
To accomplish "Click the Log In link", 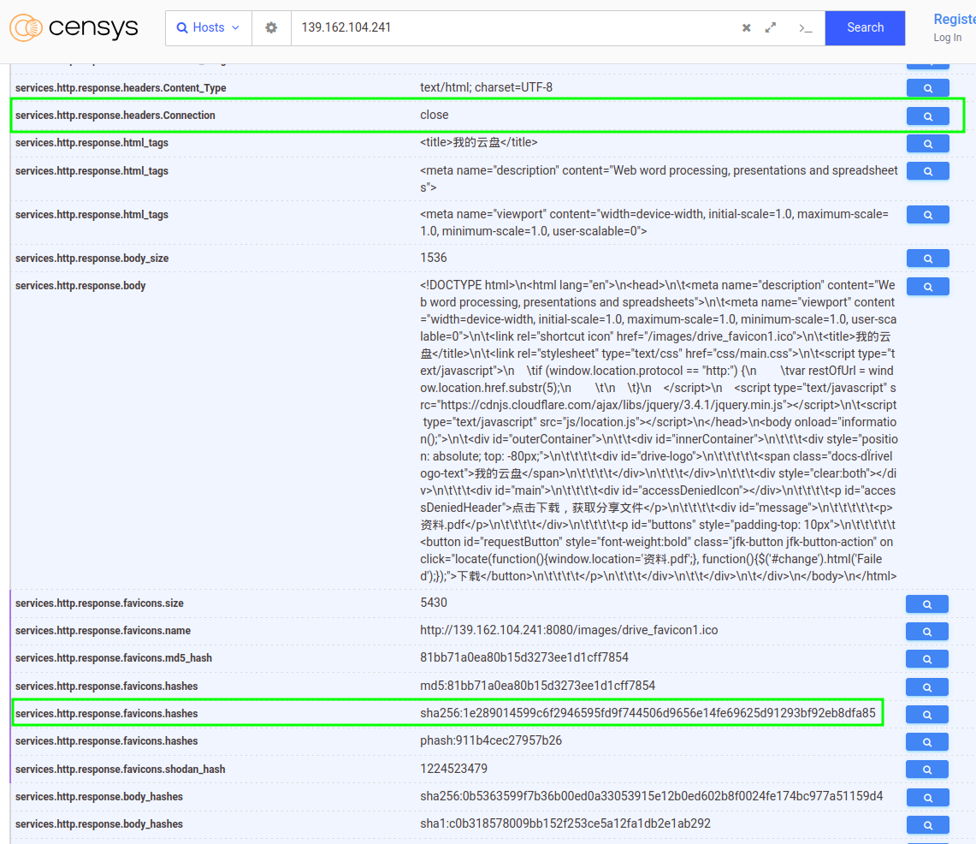I will 947,38.
